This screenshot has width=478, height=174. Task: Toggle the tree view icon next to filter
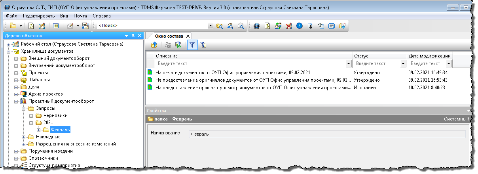point(203,45)
